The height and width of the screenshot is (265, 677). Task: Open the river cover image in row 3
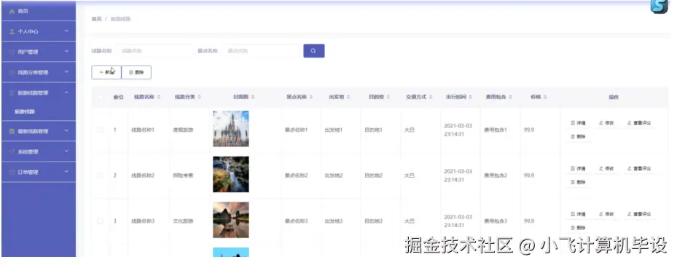pyautogui.click(x=231, y=220)
